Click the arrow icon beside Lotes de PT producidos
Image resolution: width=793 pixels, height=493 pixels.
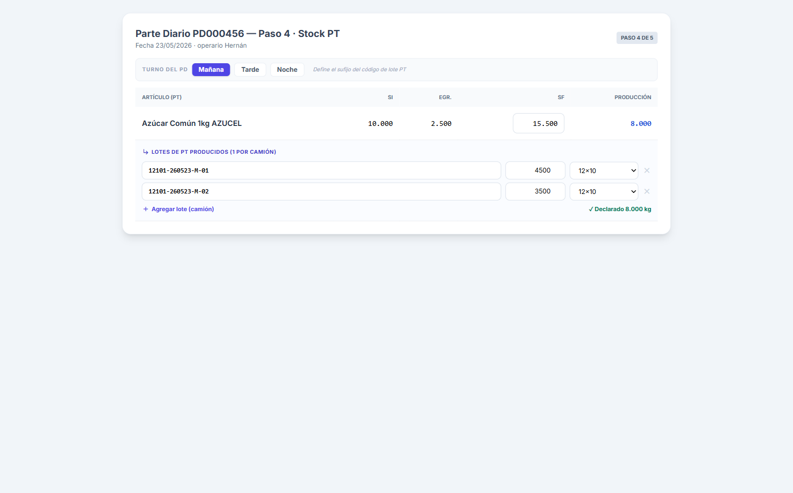[146, 152]
